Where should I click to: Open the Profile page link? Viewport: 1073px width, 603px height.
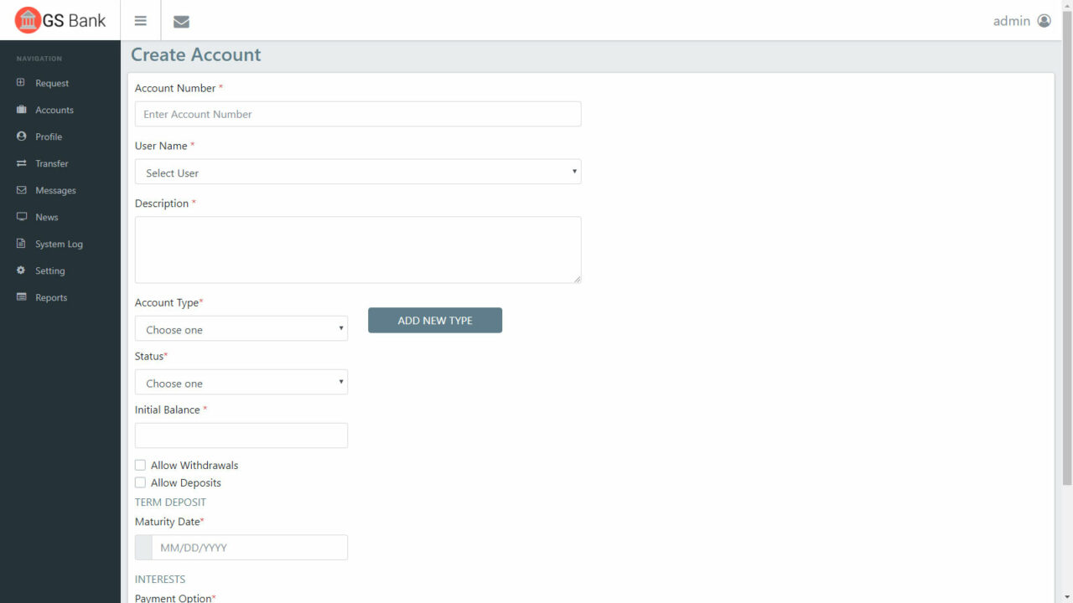coord(19,137)
